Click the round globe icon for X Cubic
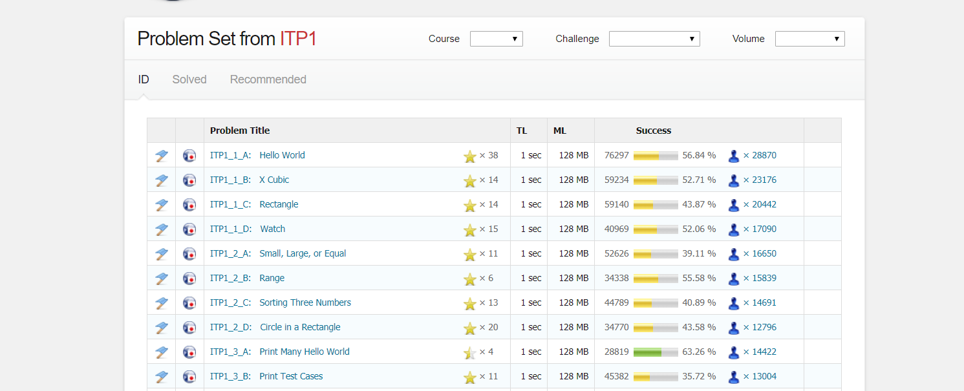964x391 pixels. pos(189,180)
